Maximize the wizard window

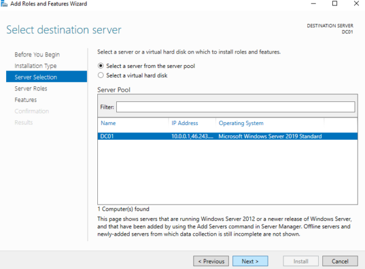tap(335, 4)
